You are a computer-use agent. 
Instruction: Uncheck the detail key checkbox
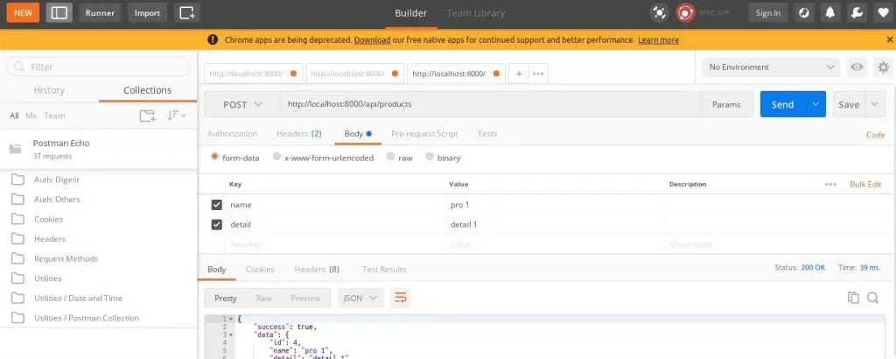(x=217, y=225)
